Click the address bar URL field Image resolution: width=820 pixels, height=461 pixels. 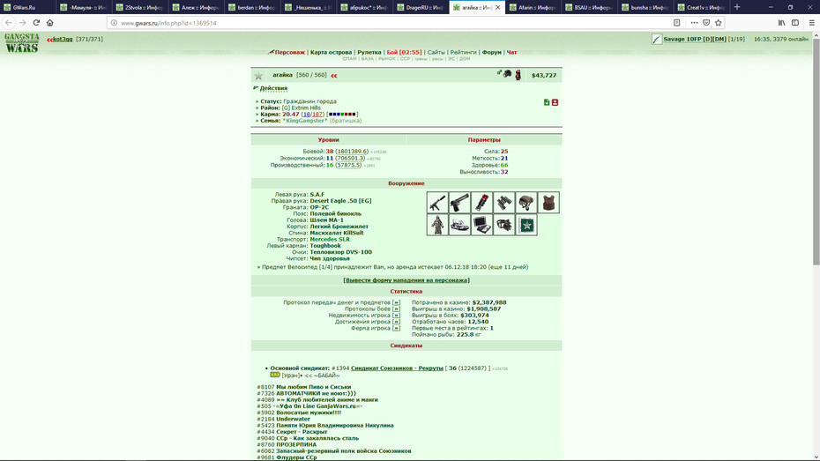tap(387, 23)
